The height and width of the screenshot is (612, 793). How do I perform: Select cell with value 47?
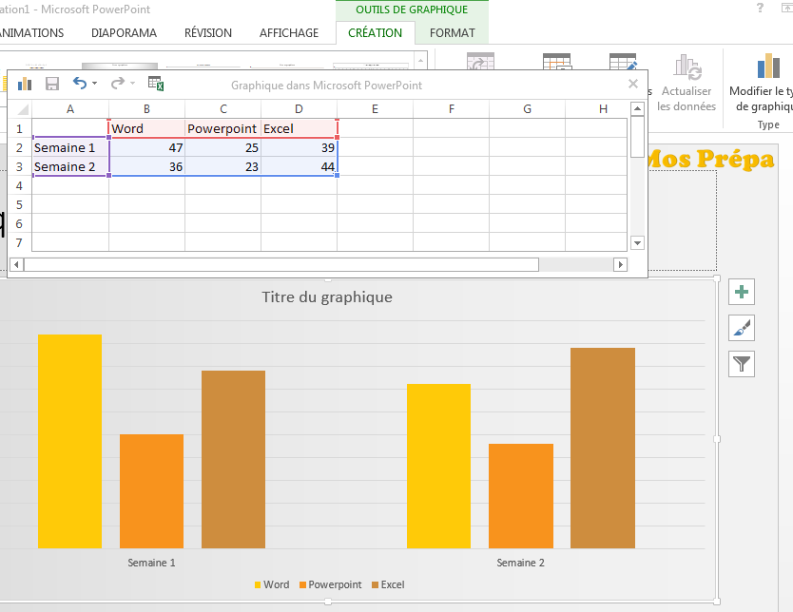(146, 147)
